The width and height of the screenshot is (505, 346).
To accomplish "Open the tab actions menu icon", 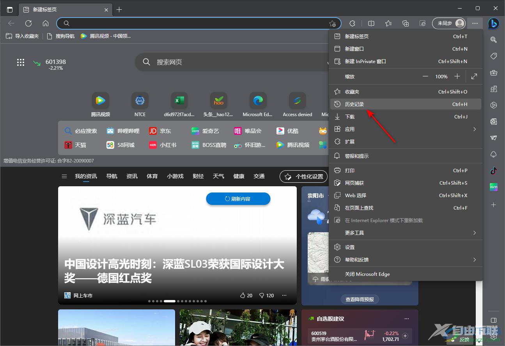I will click(x=10, y=9).
